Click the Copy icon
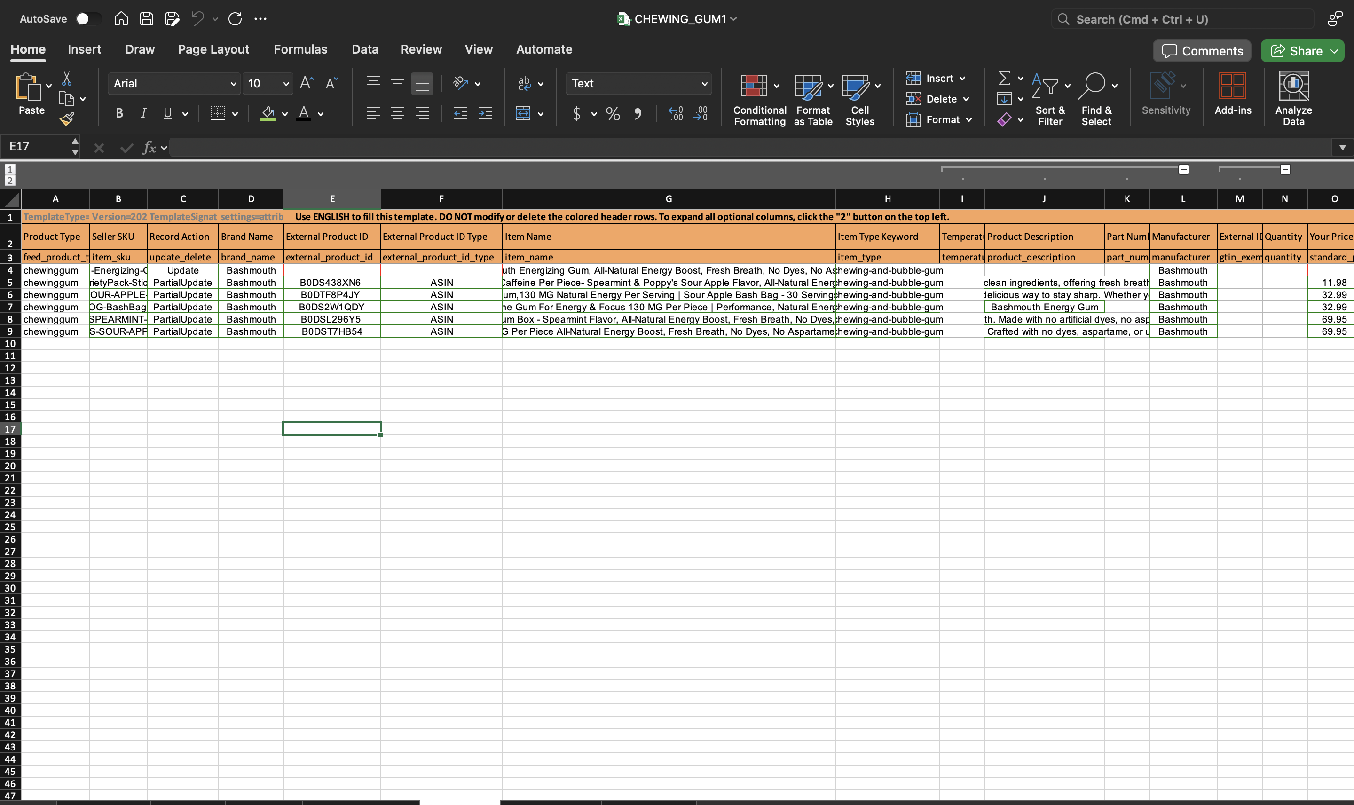The width and height of the screenshot is (1354, 805). pyautogui.click(x=67, y=99)
